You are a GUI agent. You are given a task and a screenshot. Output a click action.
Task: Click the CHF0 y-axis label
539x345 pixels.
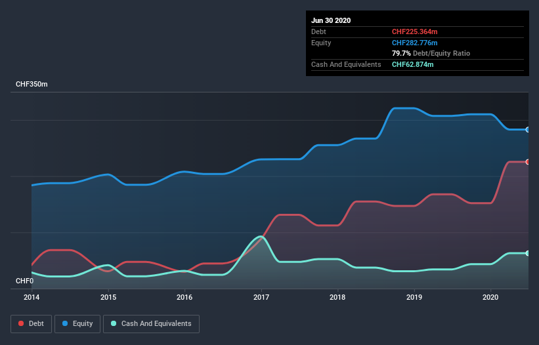[x=24, y=281]
